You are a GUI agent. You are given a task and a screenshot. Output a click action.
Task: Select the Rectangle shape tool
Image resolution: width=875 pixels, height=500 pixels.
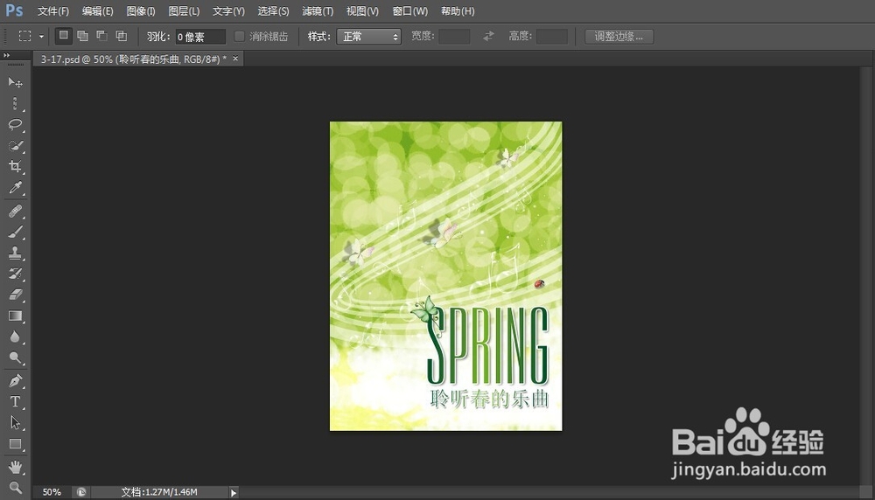[15, 444]
